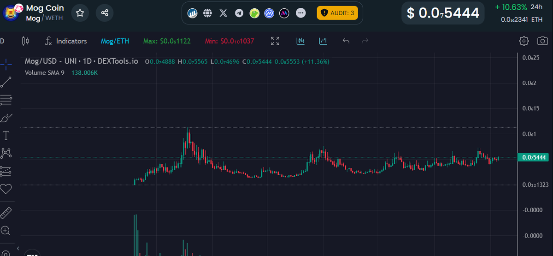553x256 pixels.
Task: Open the share icon next to the star
Action: [x=105, y=13]
